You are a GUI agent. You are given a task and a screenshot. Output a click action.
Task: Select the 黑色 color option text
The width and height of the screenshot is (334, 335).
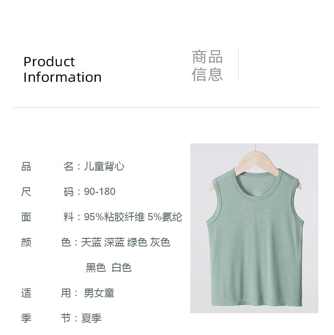96,267
